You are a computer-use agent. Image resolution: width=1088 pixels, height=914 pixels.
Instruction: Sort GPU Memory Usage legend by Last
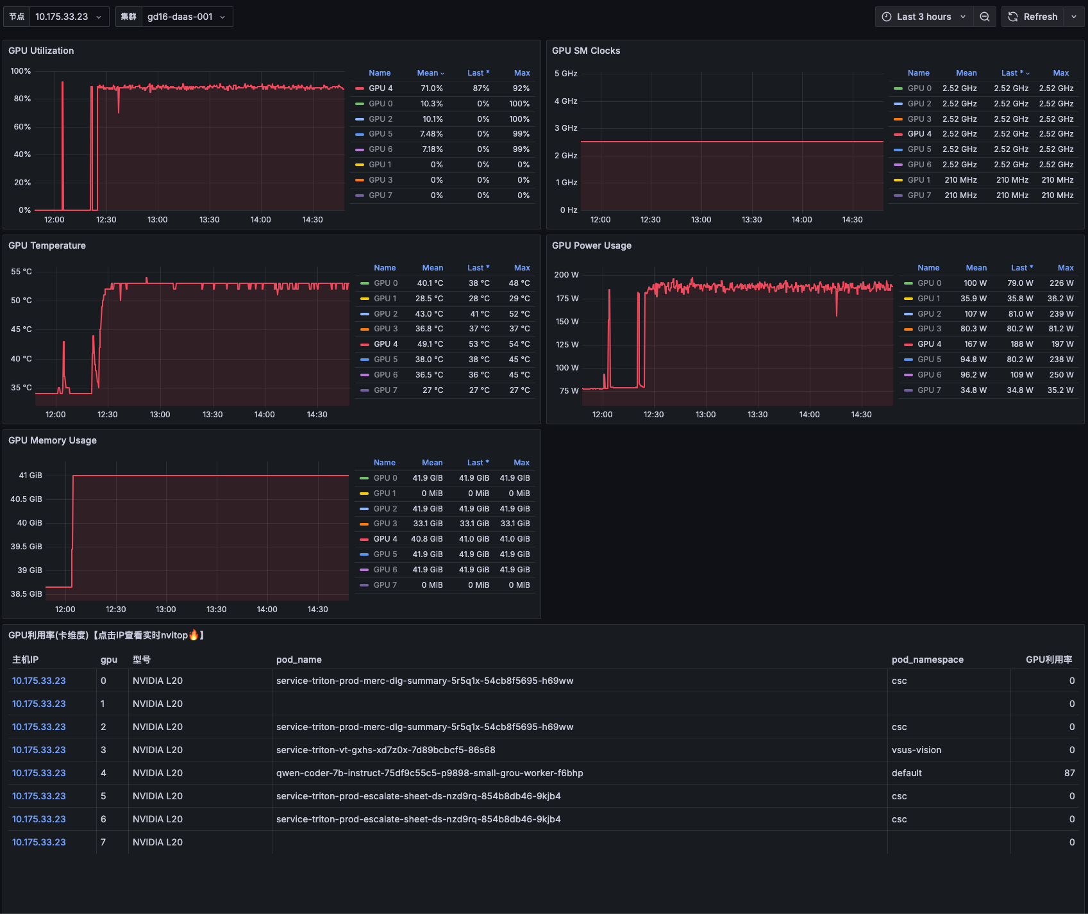click(478, 463)
